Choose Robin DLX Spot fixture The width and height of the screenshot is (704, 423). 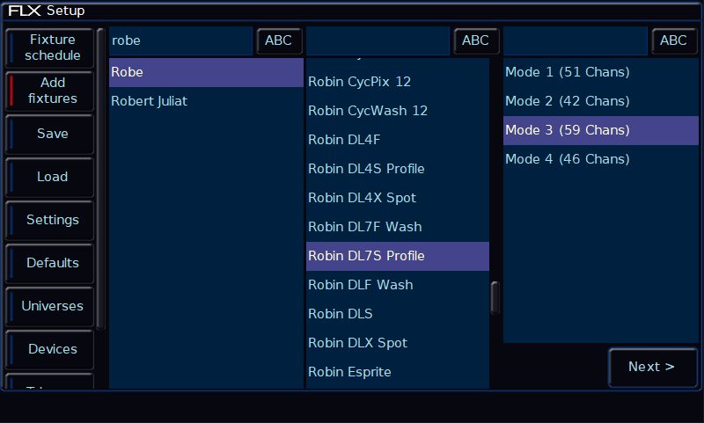398,343
